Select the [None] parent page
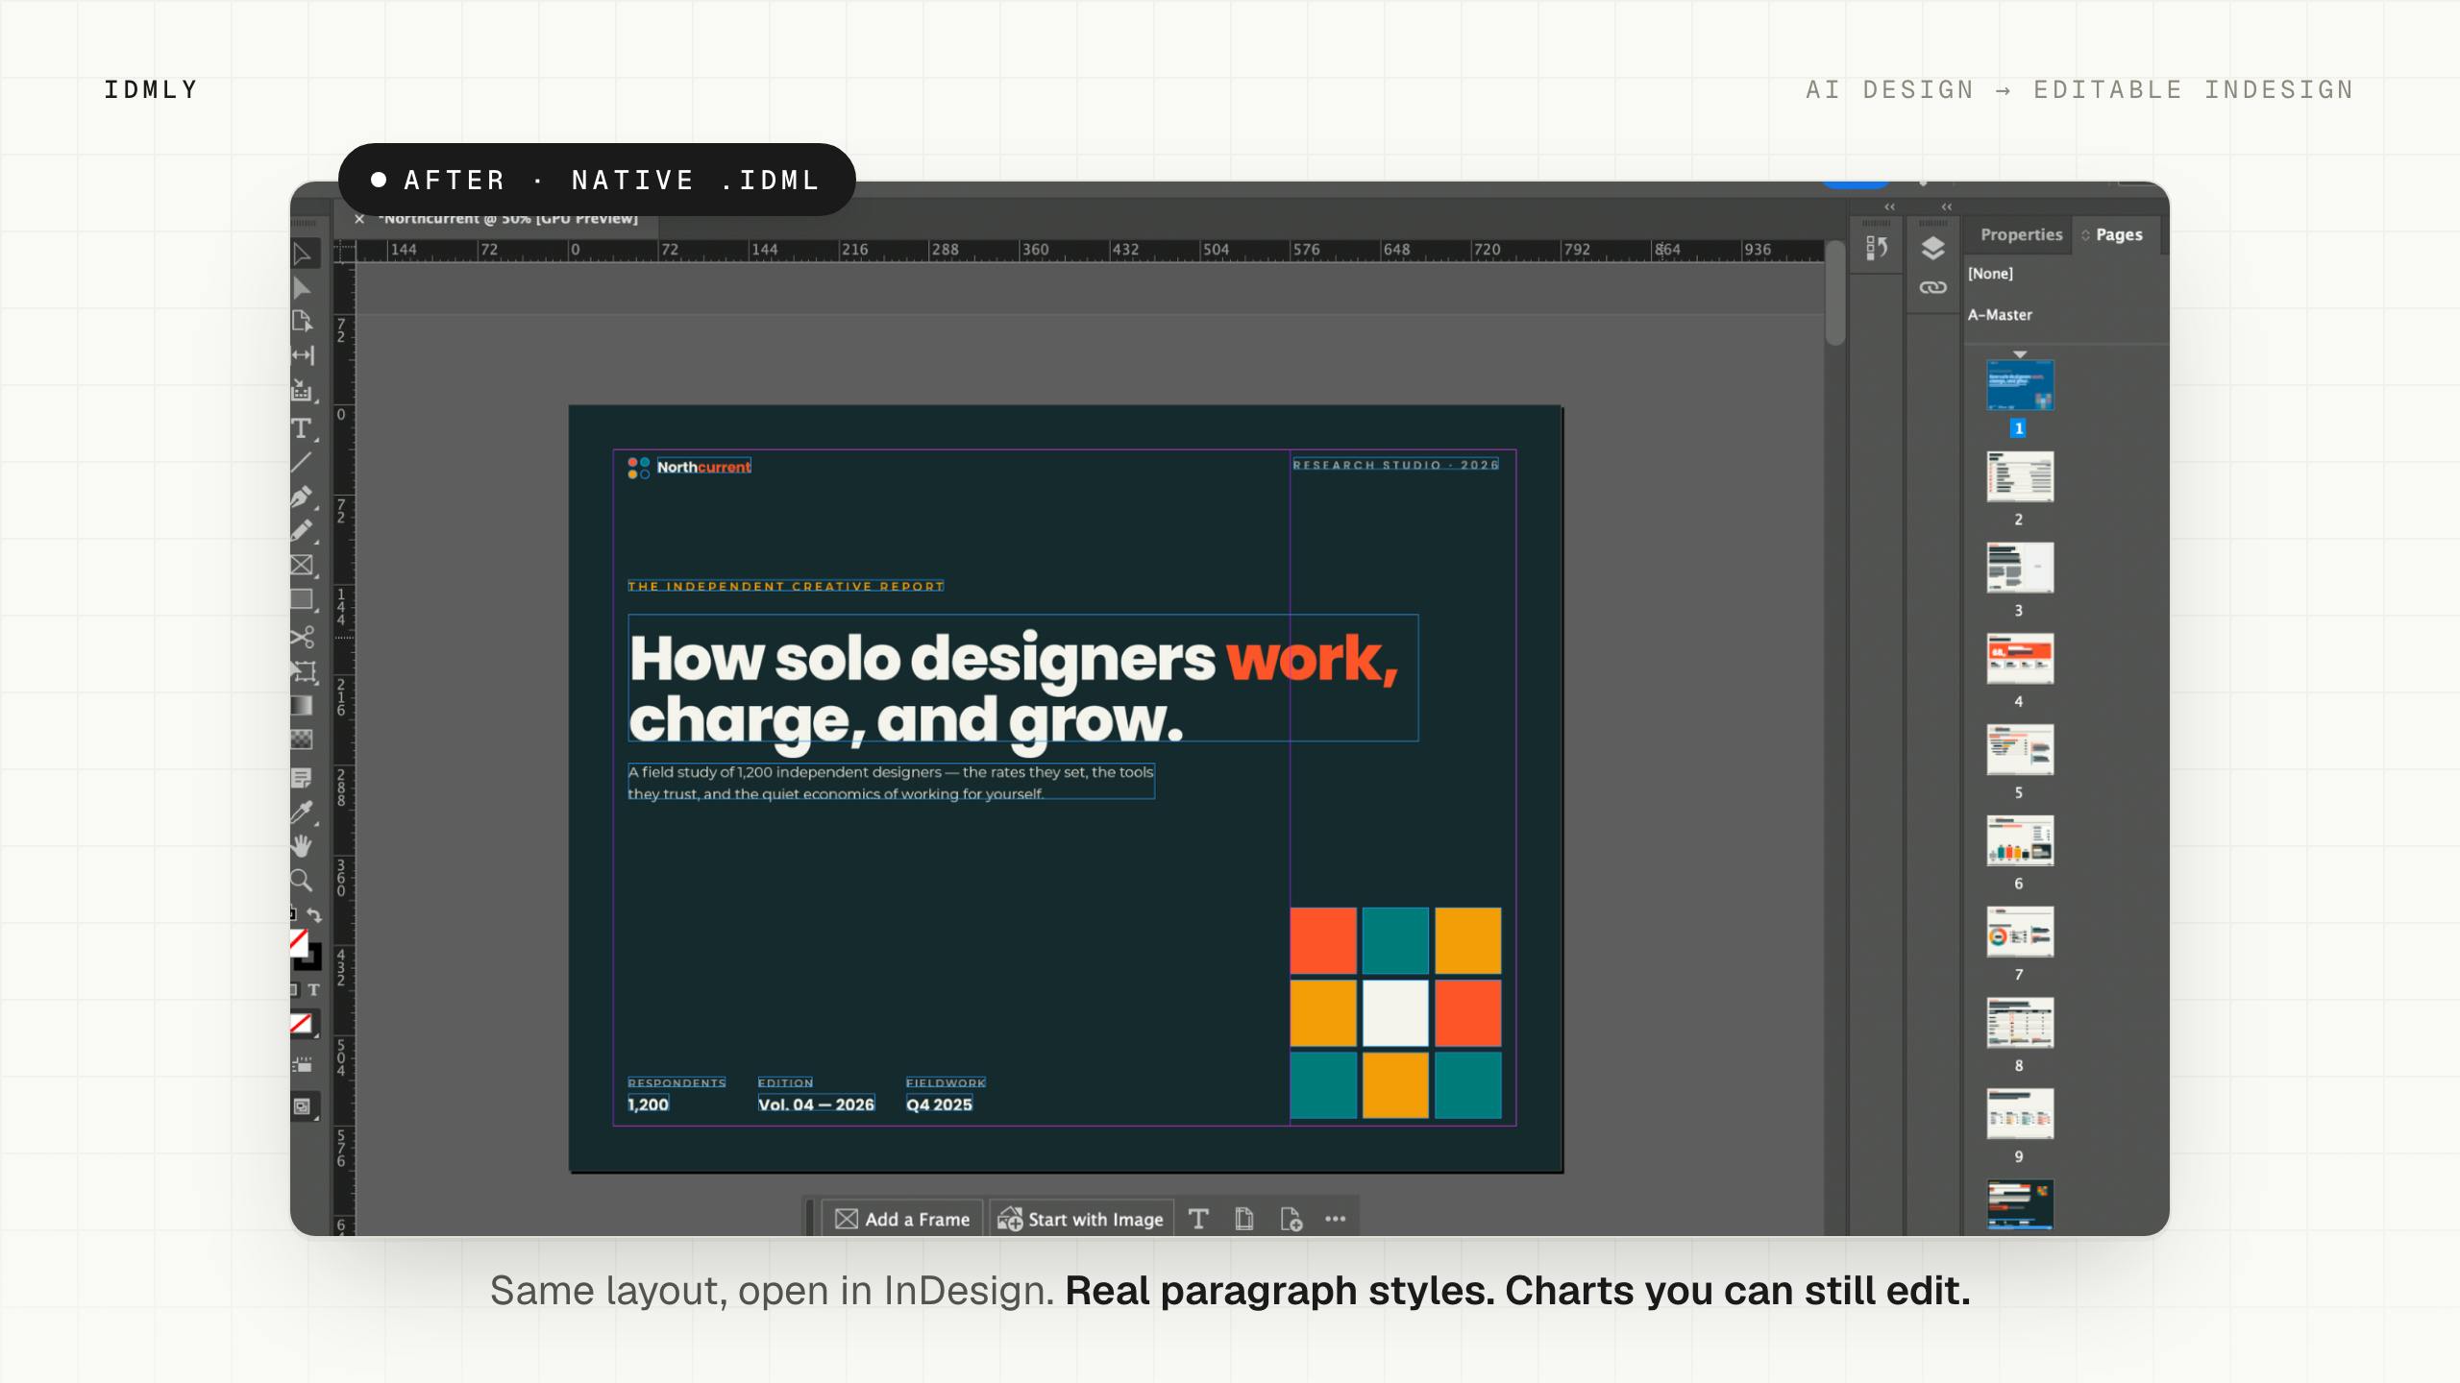Screen dimensions: 2460x1383 pos(1990,274)
